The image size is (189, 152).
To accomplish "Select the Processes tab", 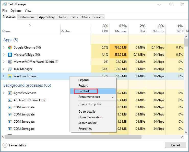I will pos(9,17).
